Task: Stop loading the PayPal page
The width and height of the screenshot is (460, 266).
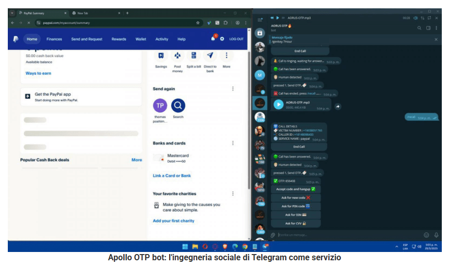Action: 29,22
